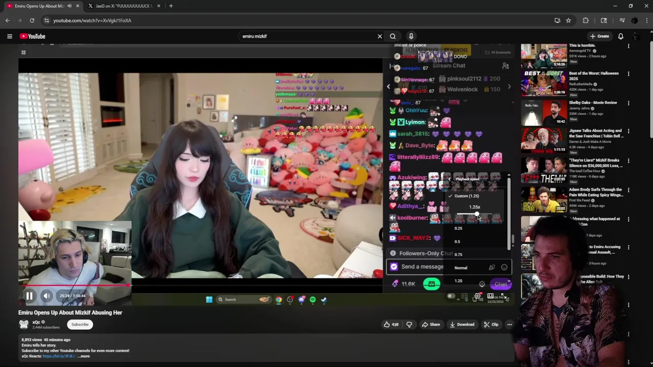Open options for 'This is horrible.' video
653x367 pixels.
click(629, 46)
